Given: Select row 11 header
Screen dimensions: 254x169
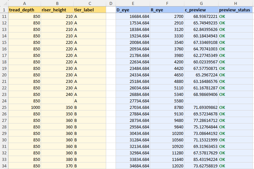Looking at the screenshot, I should pyautogui.click(x=4, y=16).
